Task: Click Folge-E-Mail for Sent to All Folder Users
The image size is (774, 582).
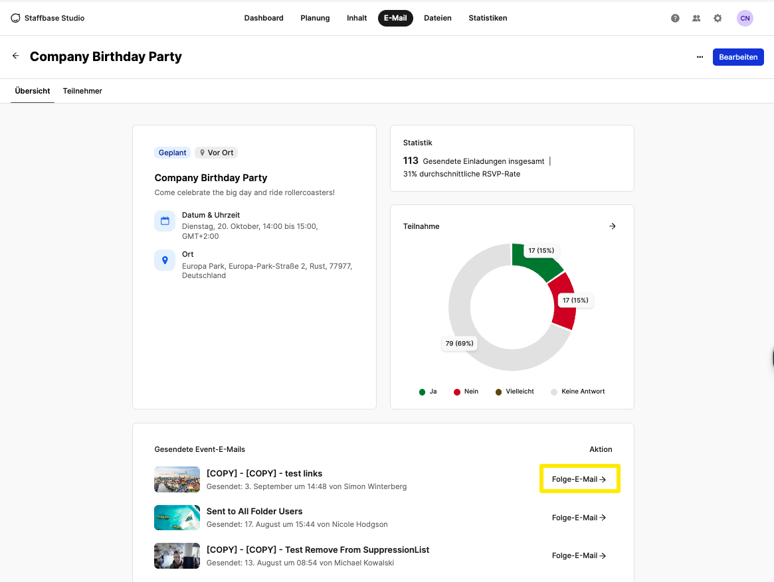Action: click(x=579, y=518)
